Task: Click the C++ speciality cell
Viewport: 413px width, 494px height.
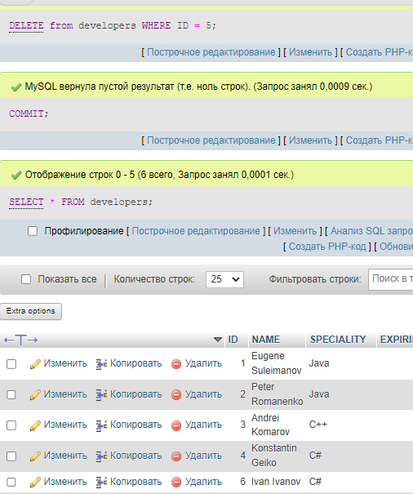Action: pyautogui.click(x=318, y=425)
